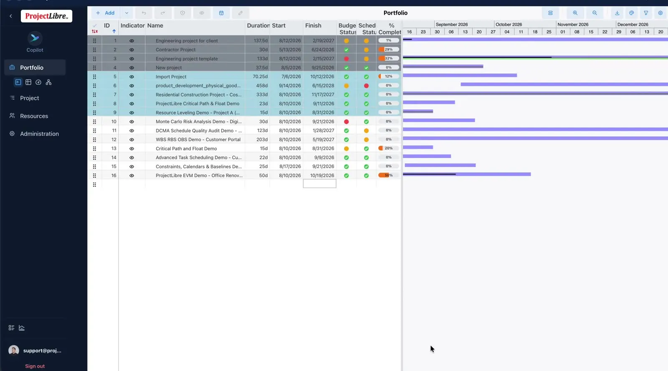The height and width of the screenshot is (371, 668).
Task: Click the Redo arrow icon
Action: [x=163, y=13]
